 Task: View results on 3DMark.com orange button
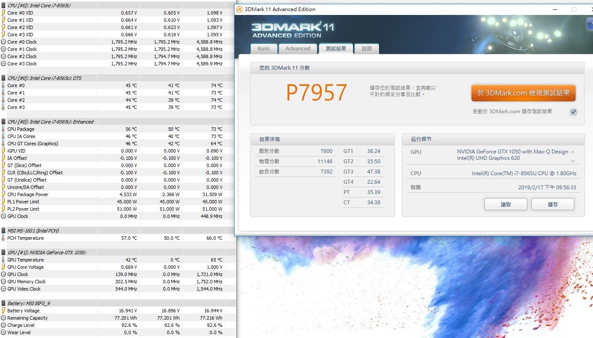coord(523,93)
